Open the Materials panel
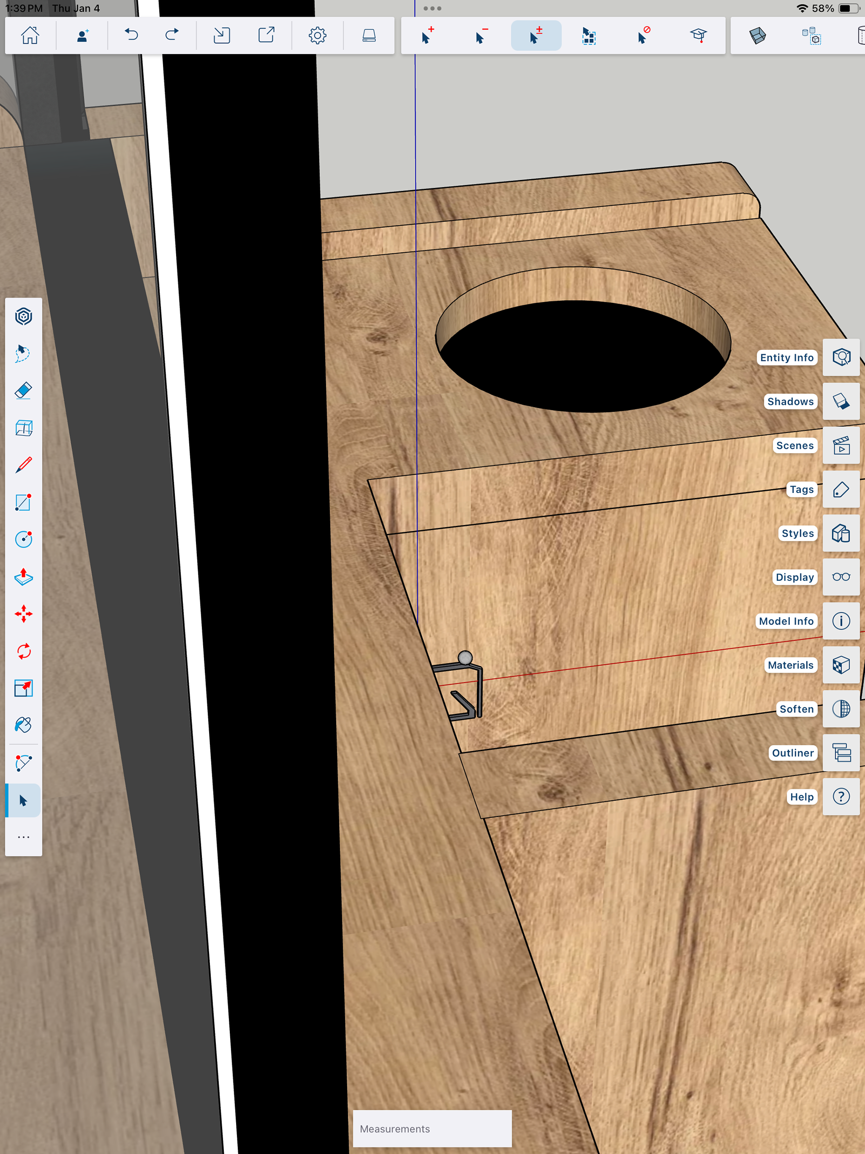865x1154 pixels. click(841, 665)
